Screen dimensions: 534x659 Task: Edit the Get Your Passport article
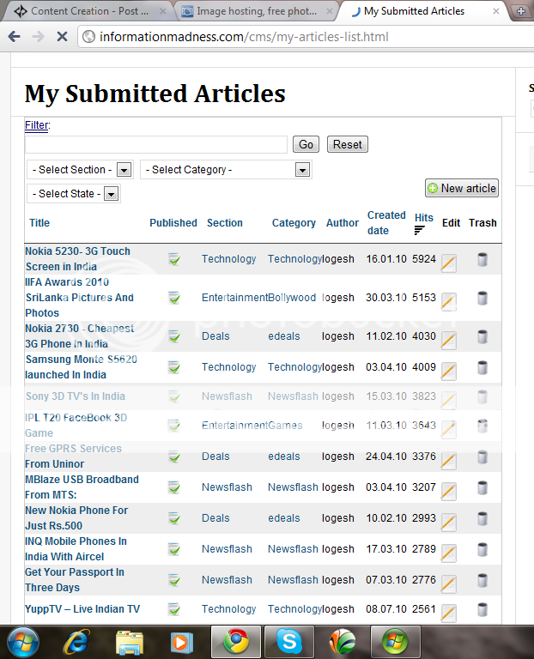[x=449, y=583]
